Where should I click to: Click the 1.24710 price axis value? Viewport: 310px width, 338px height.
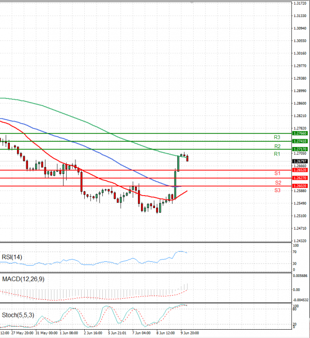tap(300, 228)
